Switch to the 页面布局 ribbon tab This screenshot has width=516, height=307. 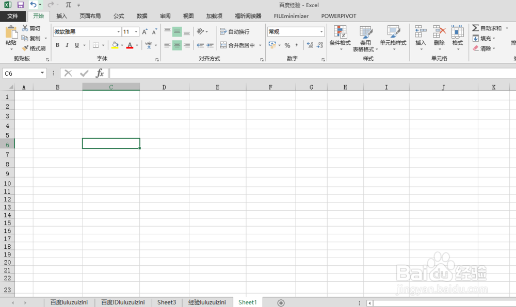pyautogui.click(x=90, y=16)
